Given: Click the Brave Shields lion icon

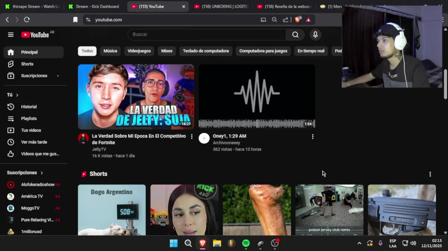Looking at the screenshot, I should click(298, 20).
